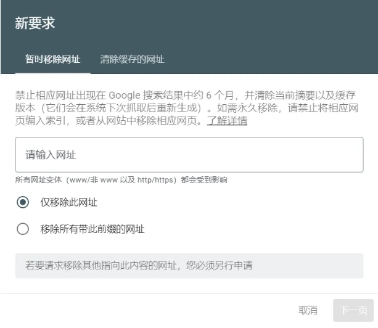Open the 清除缓存的网址 tab
Screen dimensions: 378x328
(x=132, y=60)
